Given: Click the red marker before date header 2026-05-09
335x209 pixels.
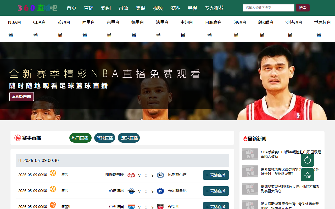Looking at the screenshot, I should tap(20, 160).
